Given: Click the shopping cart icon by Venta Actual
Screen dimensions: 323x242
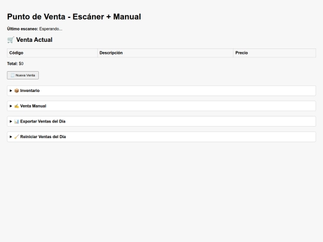Looking at the screenshot, I should (11, 39).
